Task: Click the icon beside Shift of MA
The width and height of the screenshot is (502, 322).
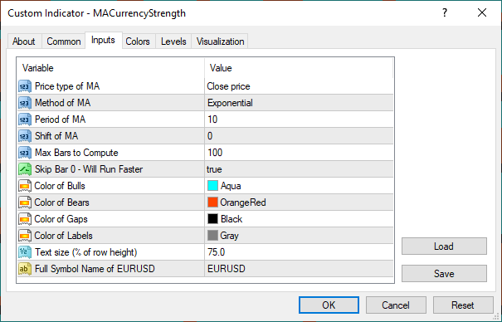Action: [x=25, y=136]
